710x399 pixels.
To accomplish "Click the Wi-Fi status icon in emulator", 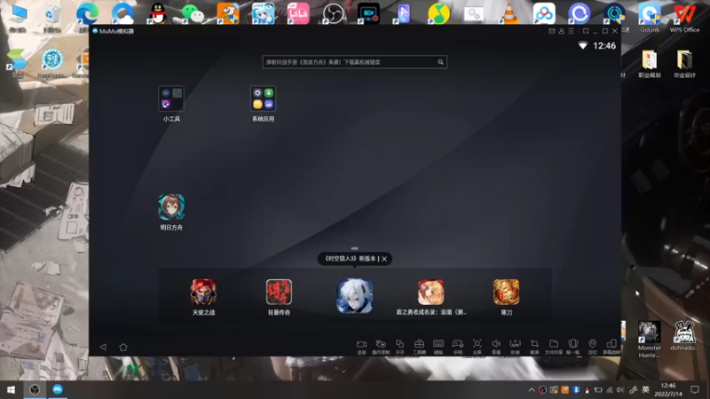I will 583,46.
